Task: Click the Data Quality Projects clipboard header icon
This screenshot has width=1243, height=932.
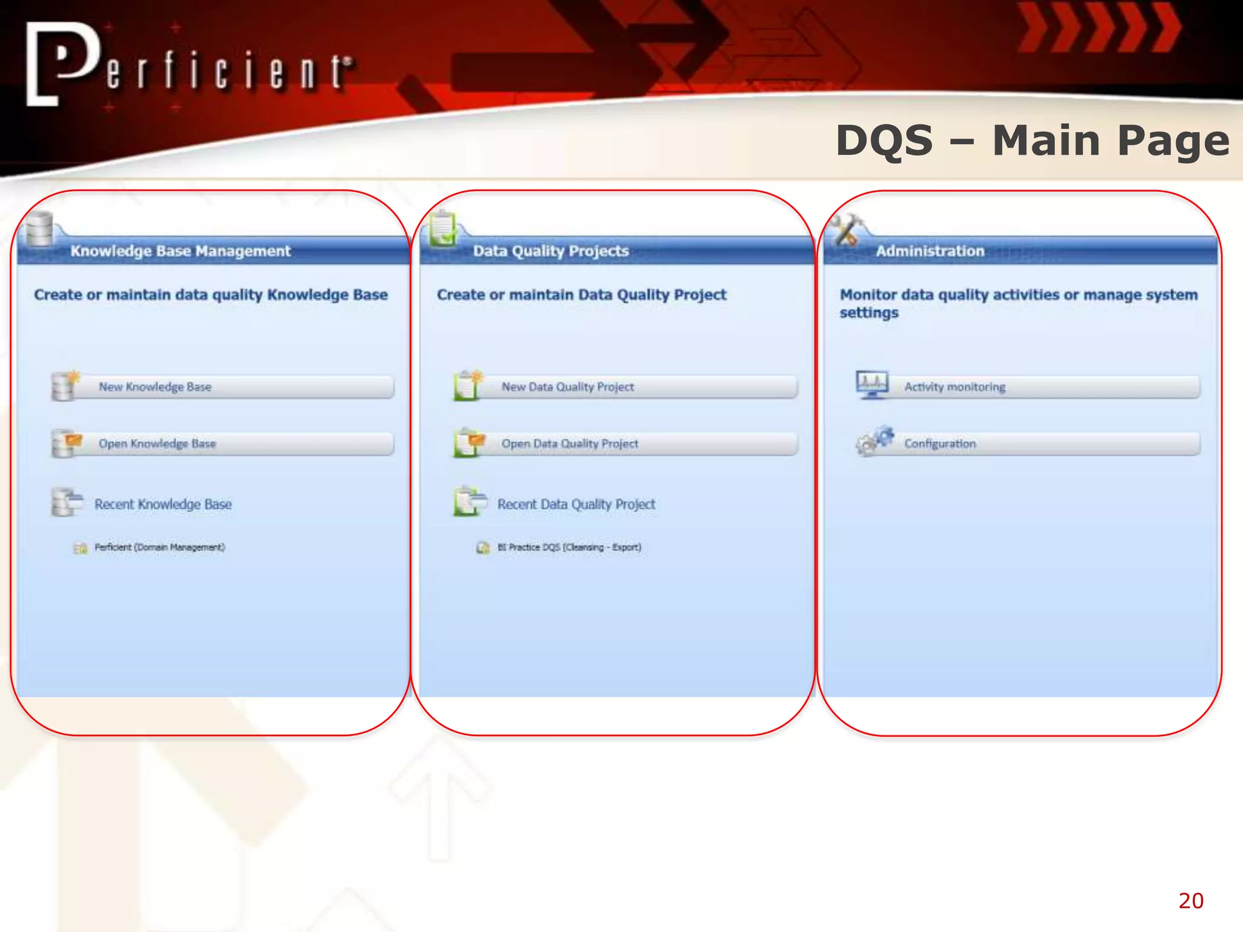Action: 444,228
